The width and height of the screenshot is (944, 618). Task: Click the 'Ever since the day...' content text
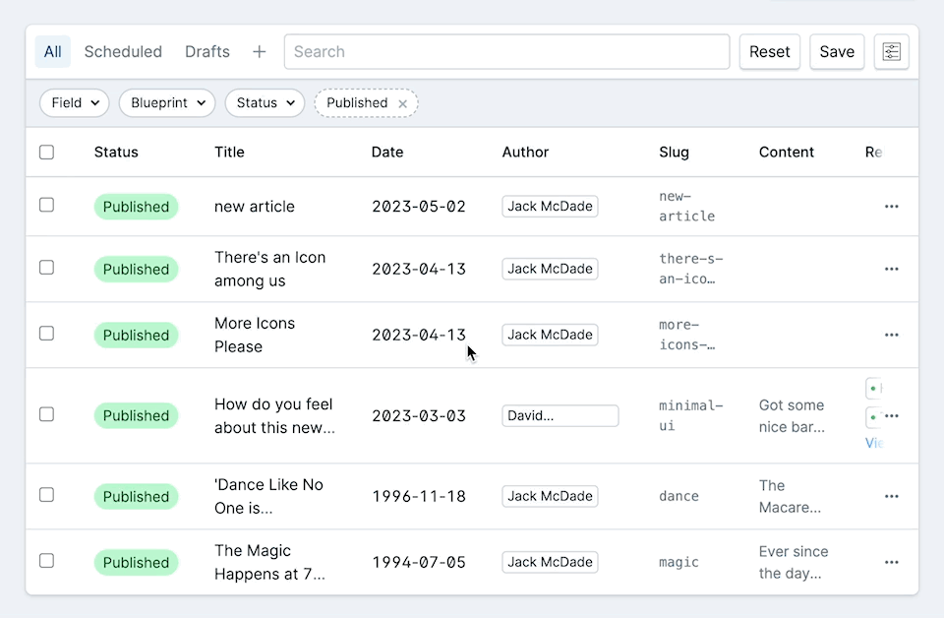coord(794,563)
